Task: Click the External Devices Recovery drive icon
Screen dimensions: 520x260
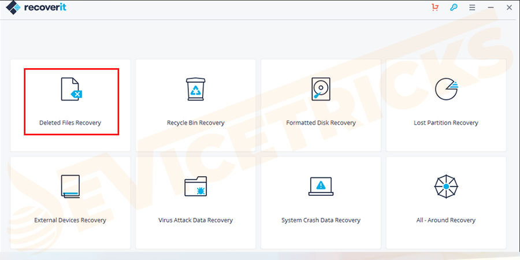Action: pyautogui.click(x=70, y=187)
